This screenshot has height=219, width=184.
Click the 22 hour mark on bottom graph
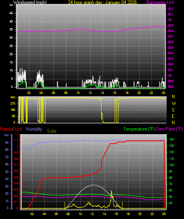coord(152,214)
